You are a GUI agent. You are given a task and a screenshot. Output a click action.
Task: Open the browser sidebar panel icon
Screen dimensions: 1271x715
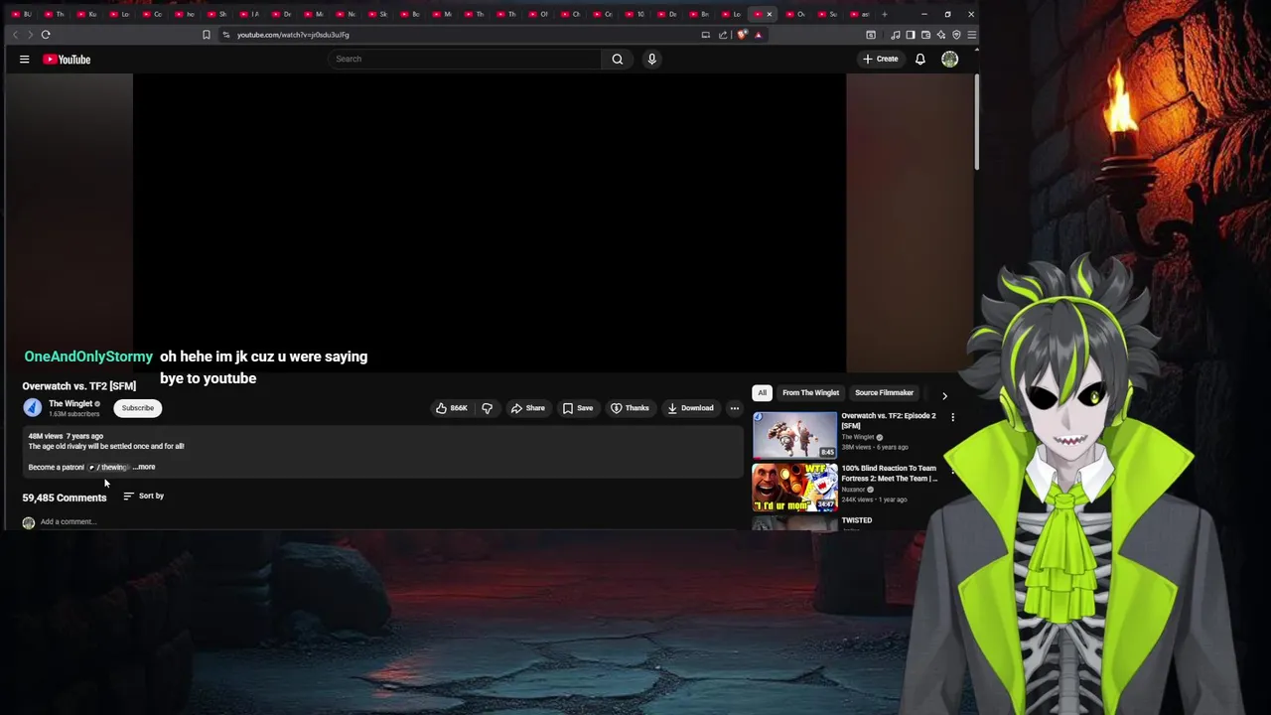[x=910, y=35]
